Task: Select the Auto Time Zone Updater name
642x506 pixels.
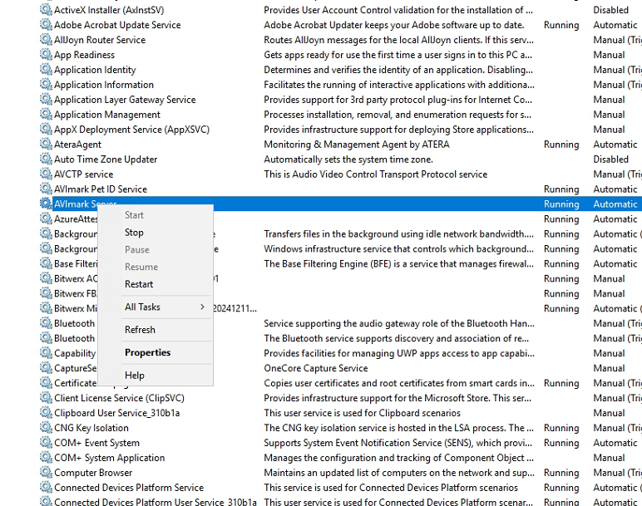Action: pos(106,160)
